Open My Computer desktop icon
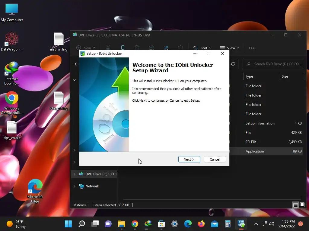309x231 pixels. tap(12, 12)
